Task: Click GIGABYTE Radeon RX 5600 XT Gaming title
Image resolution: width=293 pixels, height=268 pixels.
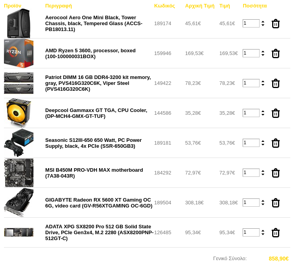Action: point(99,203)
